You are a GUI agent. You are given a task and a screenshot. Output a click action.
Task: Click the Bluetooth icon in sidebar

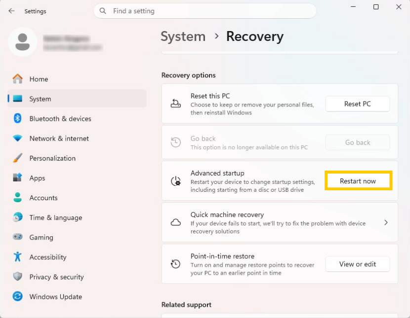[17, 118]
